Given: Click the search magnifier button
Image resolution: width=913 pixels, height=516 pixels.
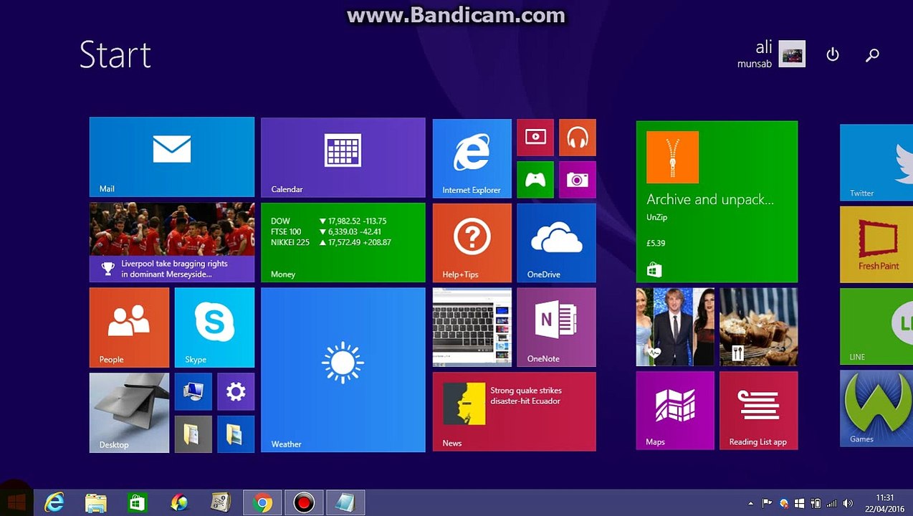Looking at the screenshot, I should [872, 54].
